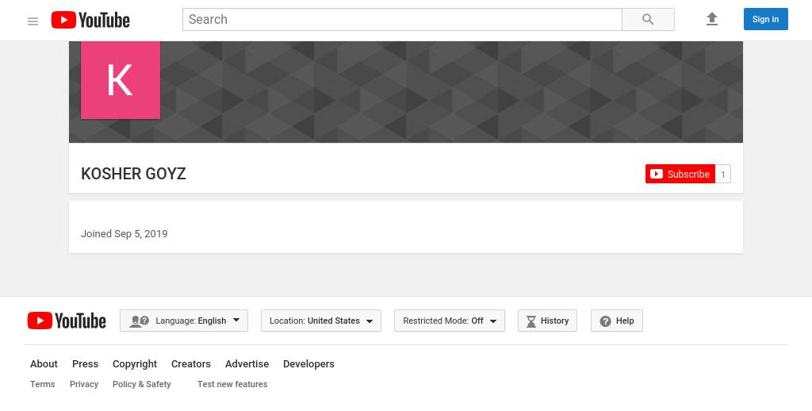
Task: Focus the Search input field
Action: 402,19
